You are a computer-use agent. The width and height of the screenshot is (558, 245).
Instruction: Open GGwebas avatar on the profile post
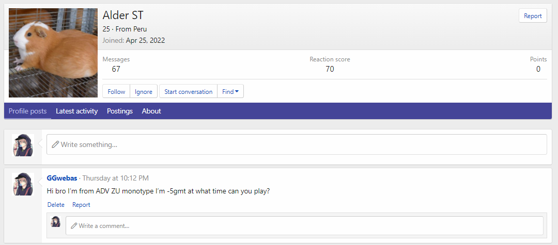pyautogui.click(x=23, y=184)
